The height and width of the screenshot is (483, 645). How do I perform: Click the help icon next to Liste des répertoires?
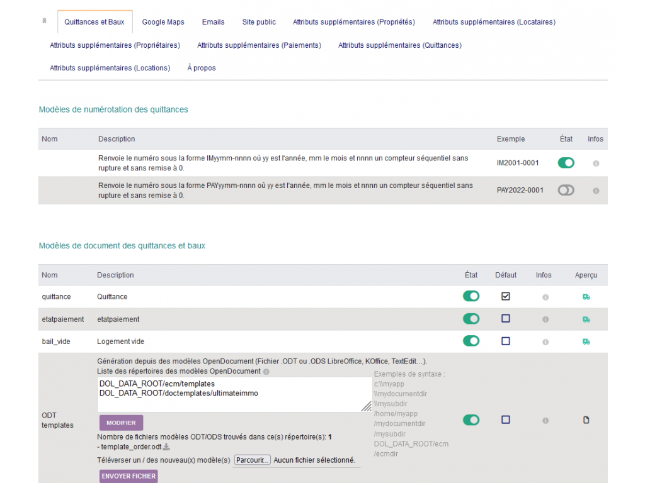click(266, 372)
